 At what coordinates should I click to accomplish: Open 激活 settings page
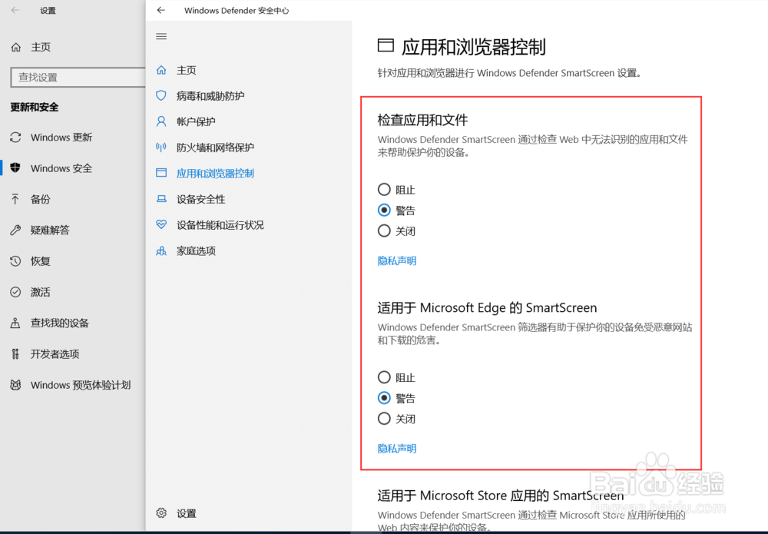point(40,292)
